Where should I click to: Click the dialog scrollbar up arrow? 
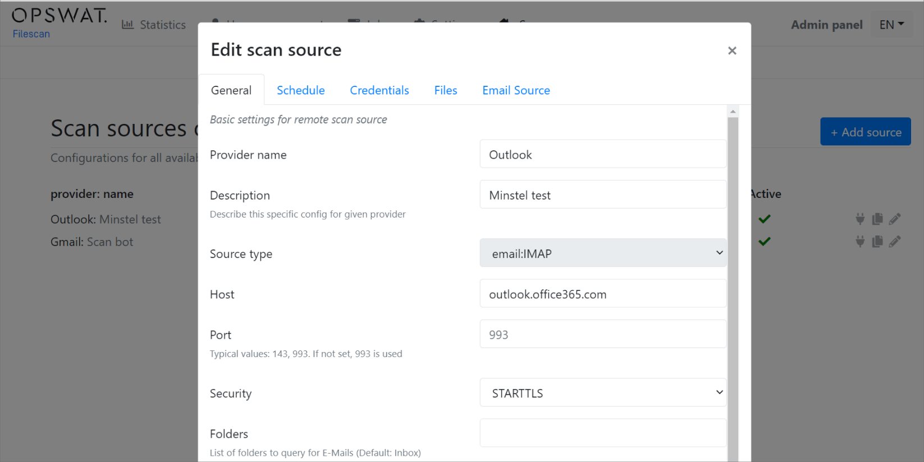tap(733, 112)
